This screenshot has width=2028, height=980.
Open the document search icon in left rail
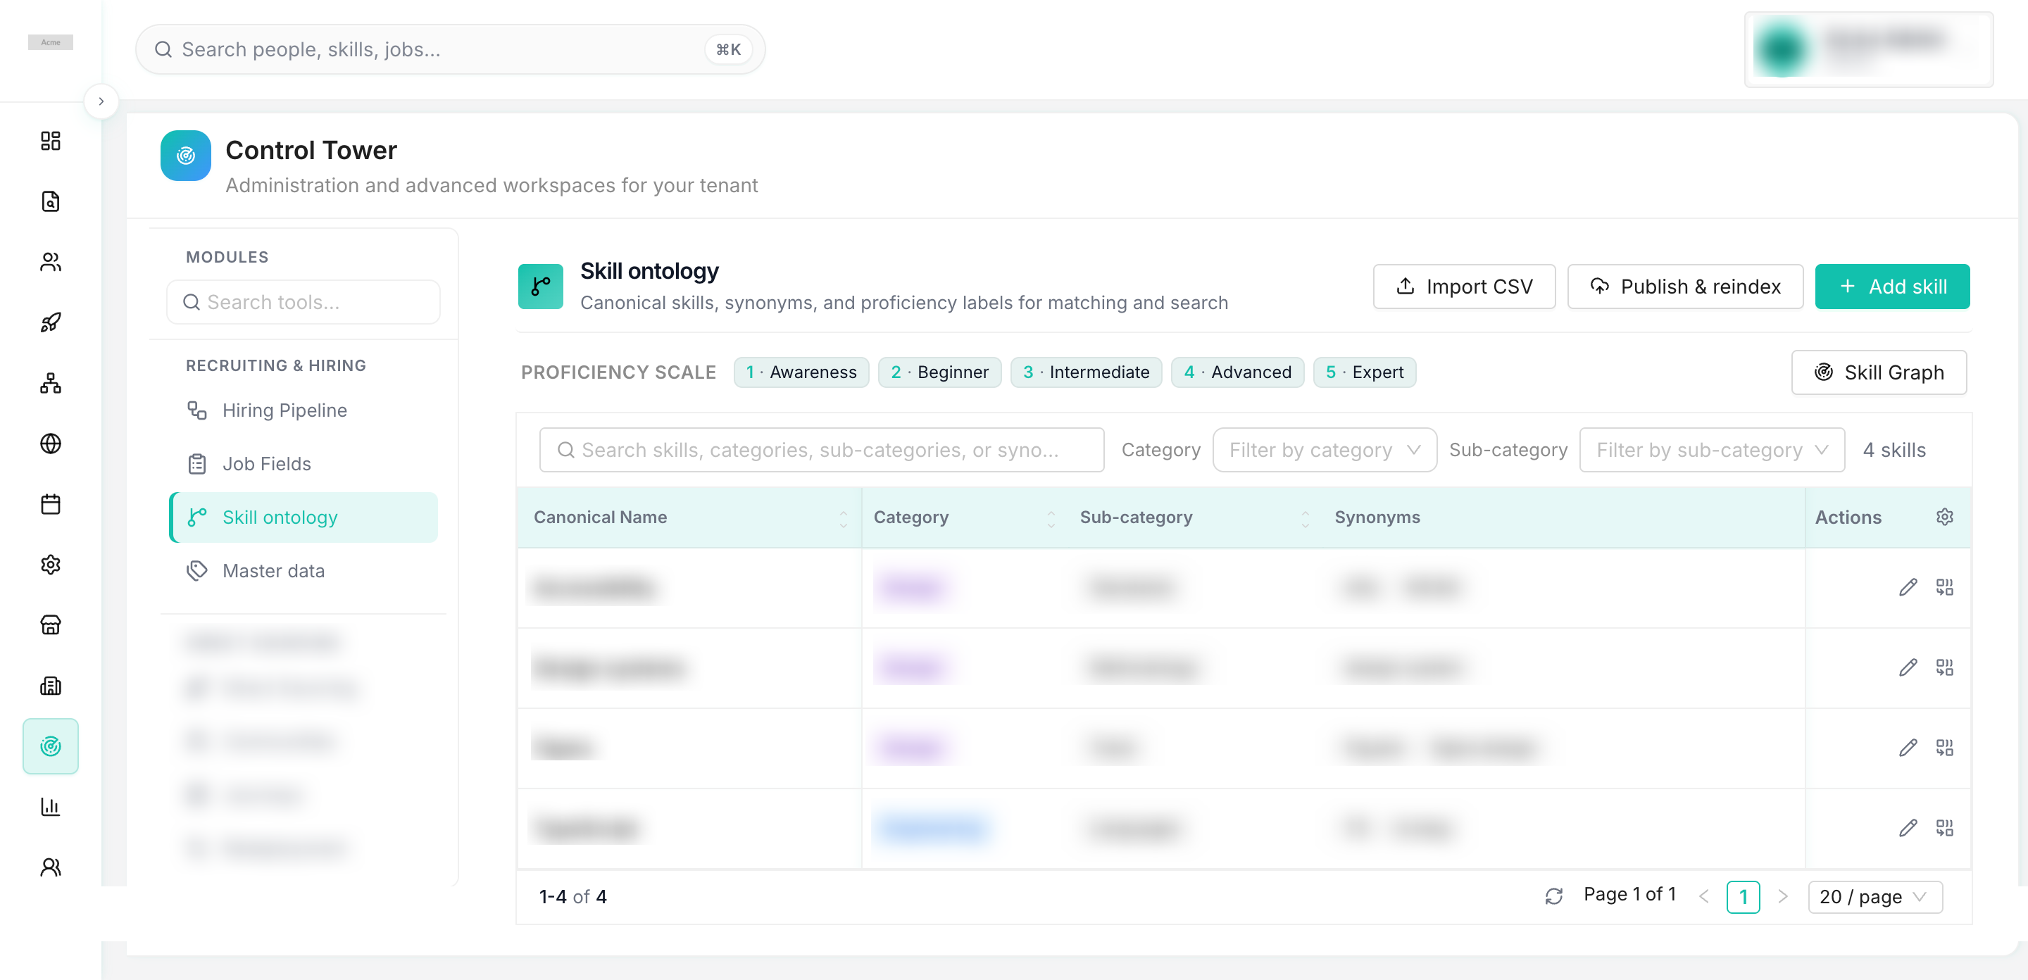[x=51, y=201]
